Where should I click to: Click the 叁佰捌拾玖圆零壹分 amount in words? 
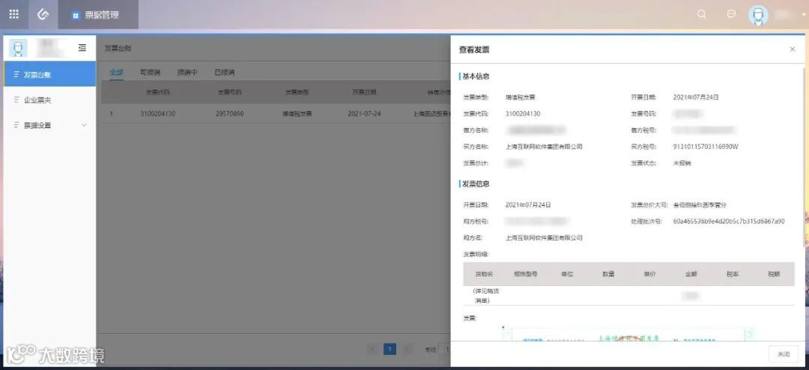pos(700,205)
